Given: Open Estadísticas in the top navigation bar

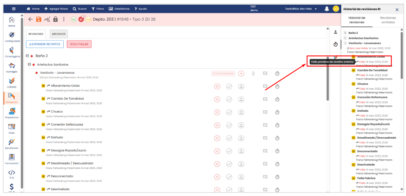Looking at the screenshot, I should (120, 9).
